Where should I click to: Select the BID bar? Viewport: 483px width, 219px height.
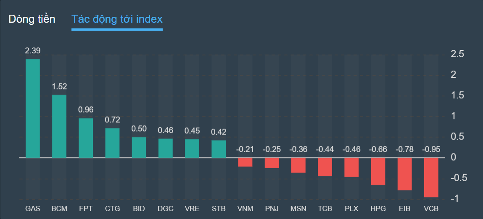point(139,148)
